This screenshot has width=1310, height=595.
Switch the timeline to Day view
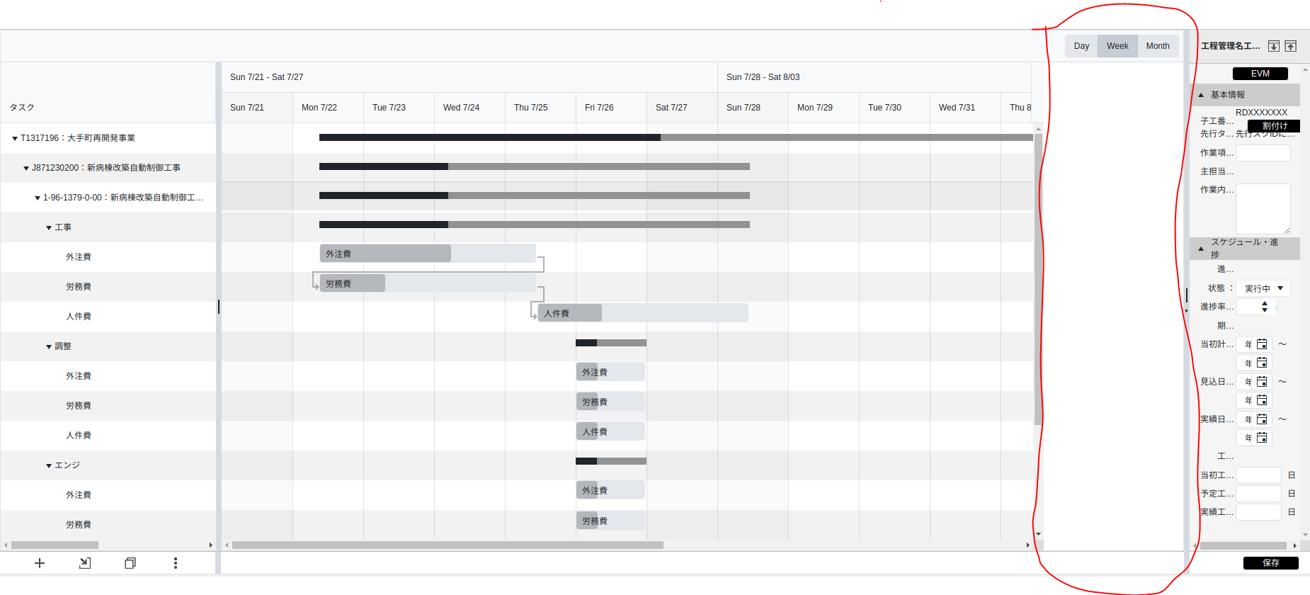coord(1081,46)
